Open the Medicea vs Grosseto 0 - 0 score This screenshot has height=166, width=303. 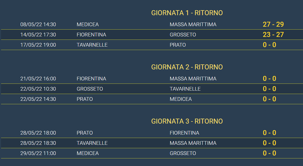(x=269, y=153)
